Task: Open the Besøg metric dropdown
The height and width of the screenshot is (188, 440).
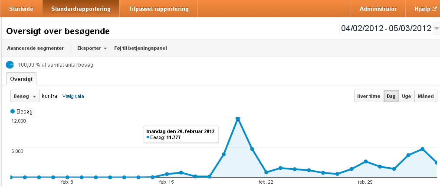Action: (x=24, y=96)
